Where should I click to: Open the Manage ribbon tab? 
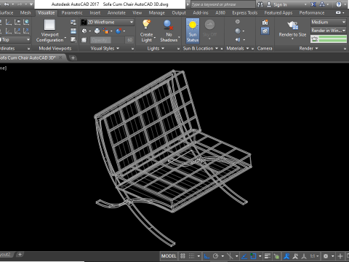pos(157,12)
